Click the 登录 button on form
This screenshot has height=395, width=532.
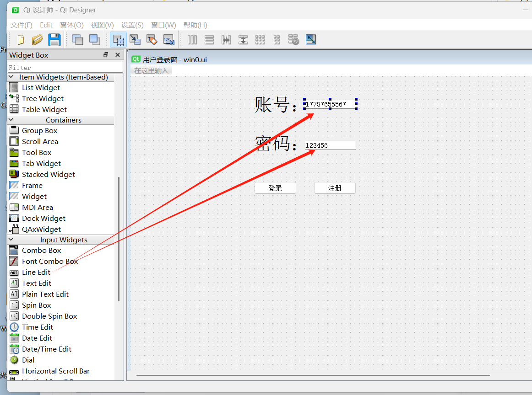pyautogui.click(x=275, y=188)
